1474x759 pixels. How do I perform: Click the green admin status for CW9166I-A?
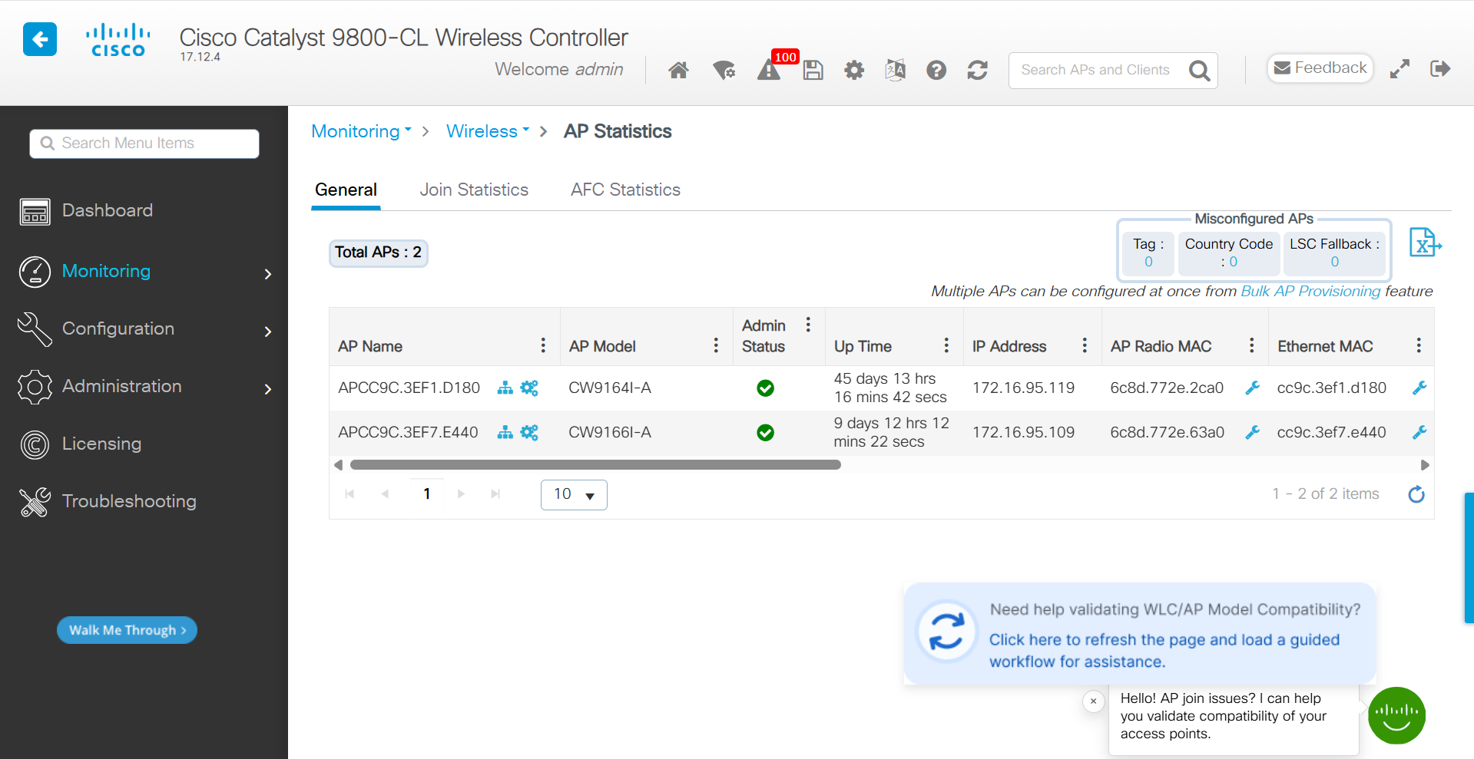(765, 433)
